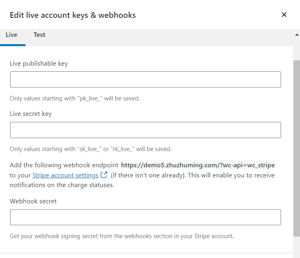
Task: Click the external link icon beside Stripe settings
Action: [104, 175]
